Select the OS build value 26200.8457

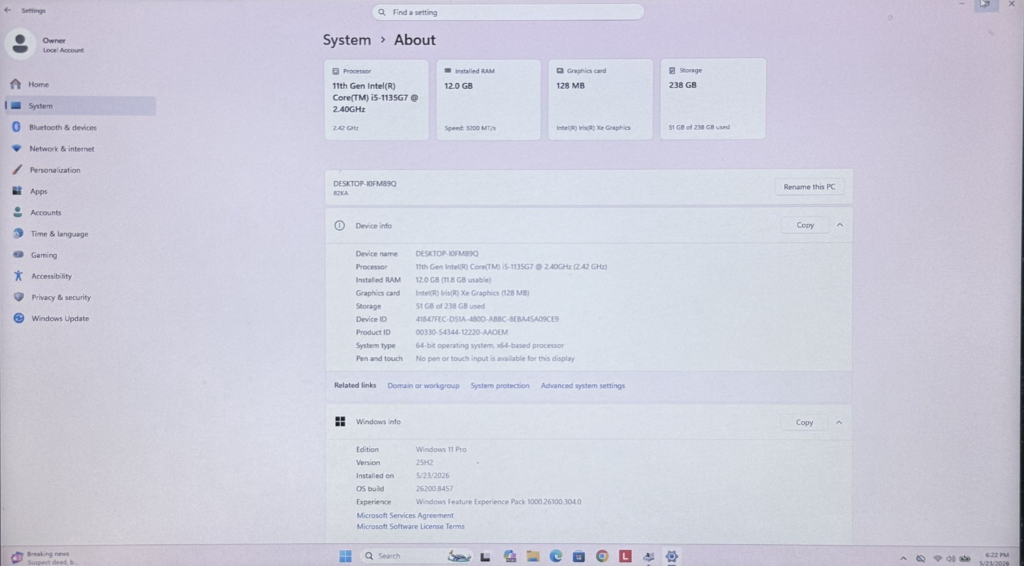[x=434, y=489]
